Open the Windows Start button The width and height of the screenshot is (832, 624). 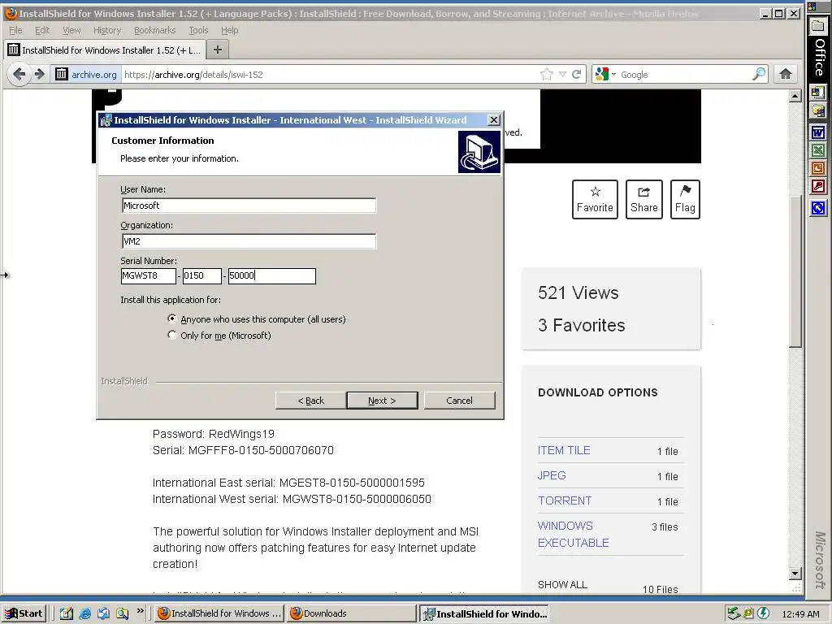pos(24,613)
